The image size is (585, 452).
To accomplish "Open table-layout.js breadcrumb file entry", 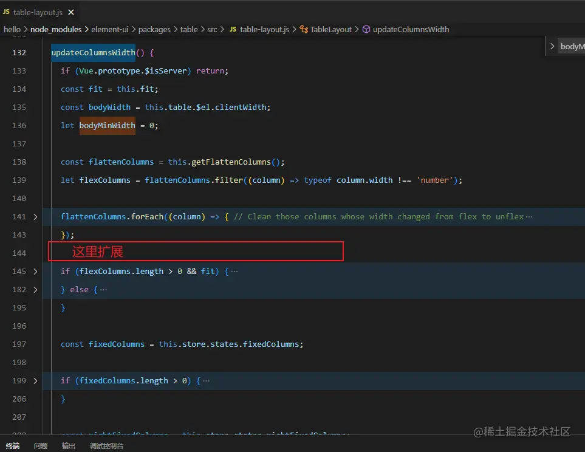I will coord(264,30).
